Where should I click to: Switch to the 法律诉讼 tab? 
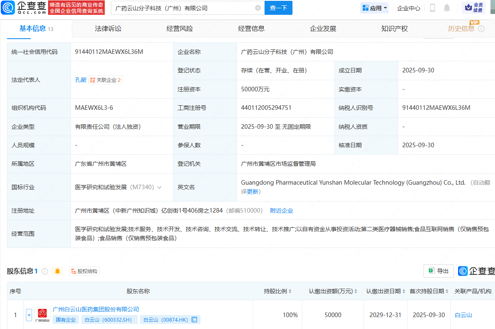(108, 29)
